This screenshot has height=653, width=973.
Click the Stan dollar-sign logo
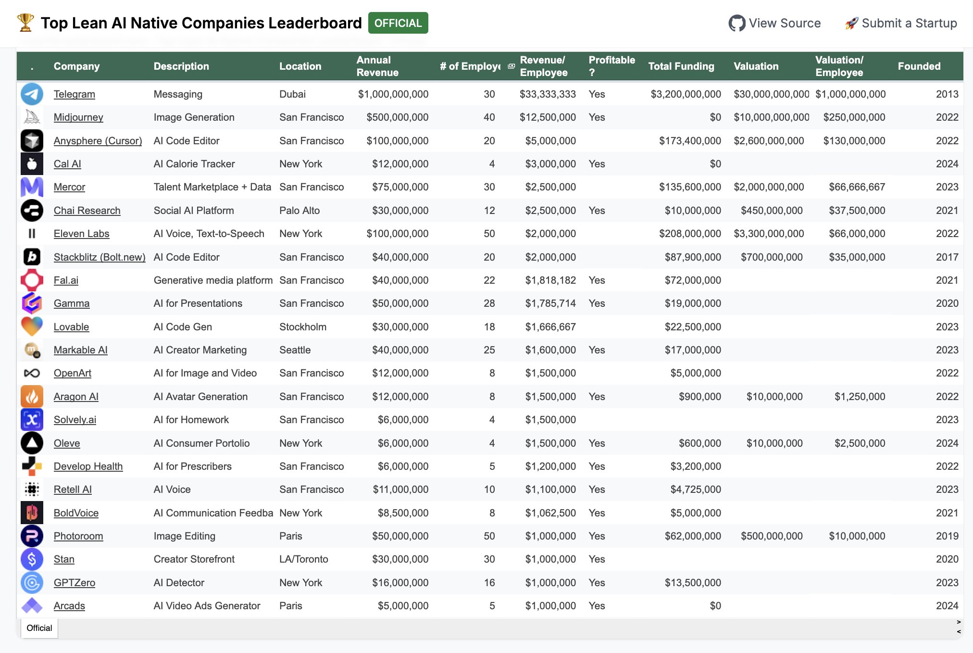pos(32,559)
